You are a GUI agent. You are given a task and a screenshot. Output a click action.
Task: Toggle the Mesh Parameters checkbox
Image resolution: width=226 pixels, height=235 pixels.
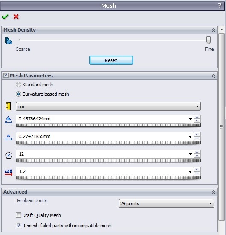point(6,75)
